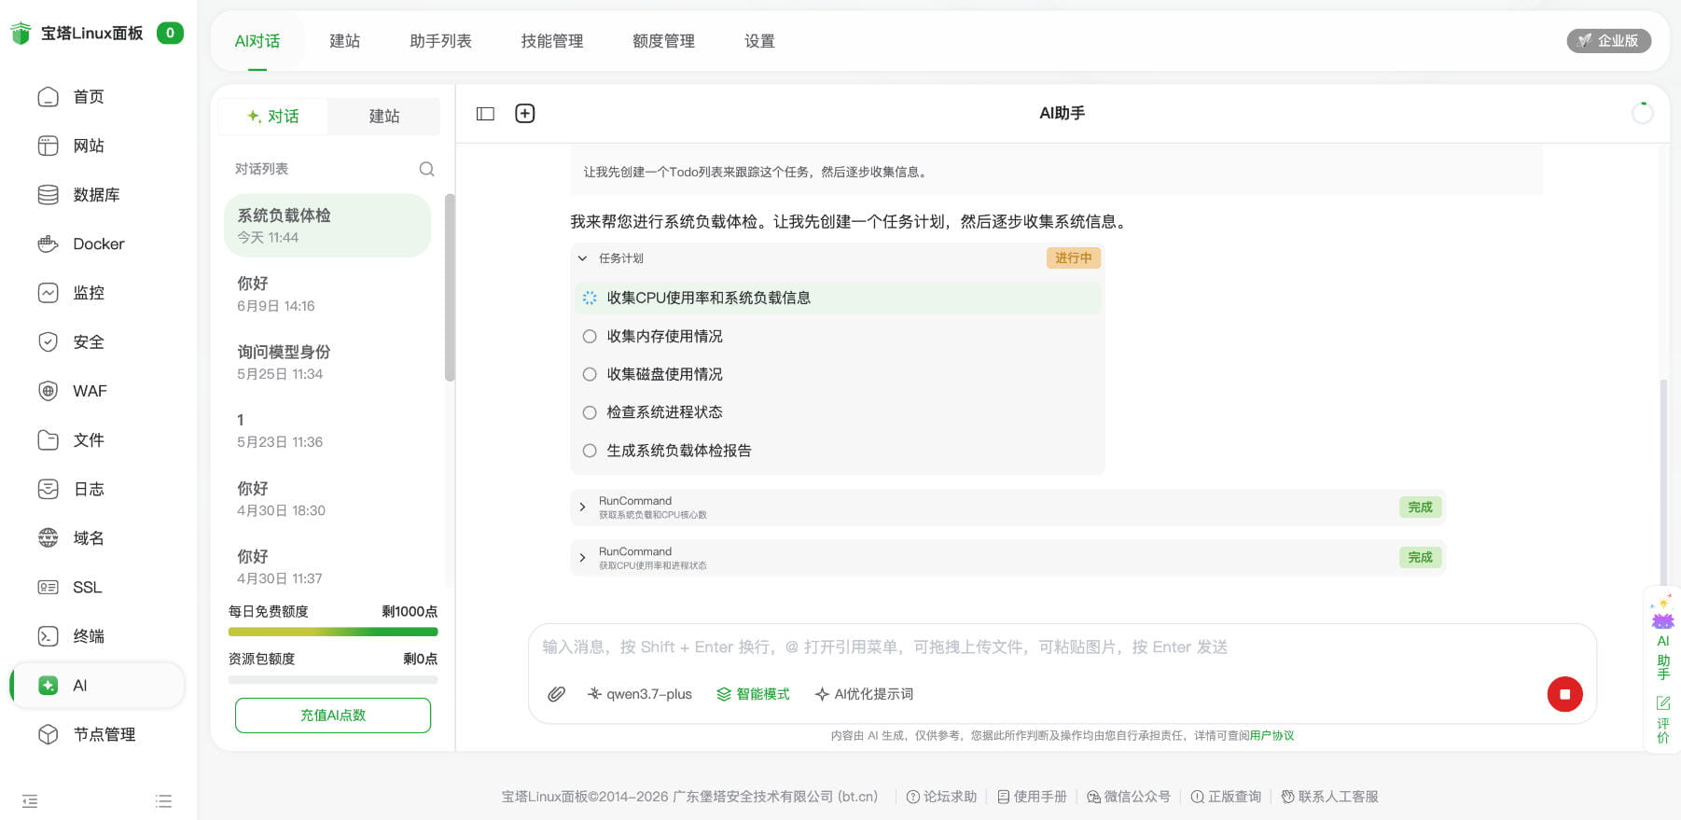Open the 数据库 database icon
Image resolution: width=1681 pixels, height=820 pixels.
click(x=48, y=195)
